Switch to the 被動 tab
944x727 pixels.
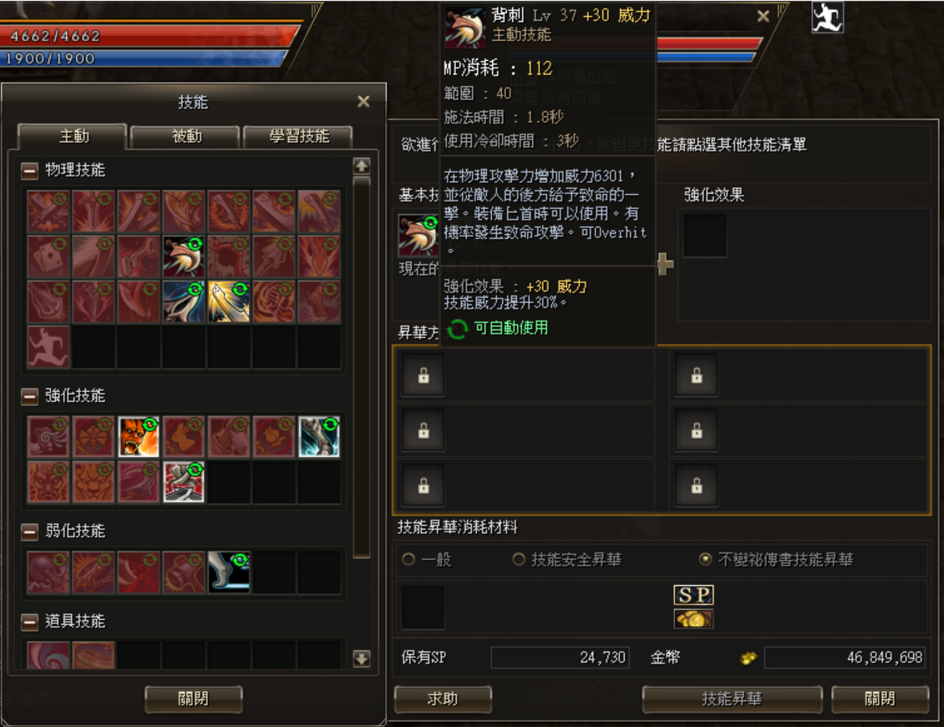(x=186, y=137)
